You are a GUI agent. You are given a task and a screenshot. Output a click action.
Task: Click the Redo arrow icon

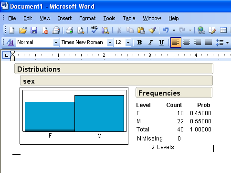tap(182, 30)
